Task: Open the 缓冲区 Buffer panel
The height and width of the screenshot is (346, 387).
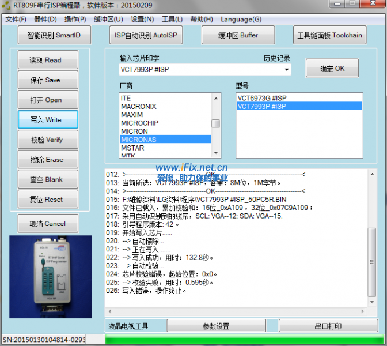Action: (x=238, y=35)
